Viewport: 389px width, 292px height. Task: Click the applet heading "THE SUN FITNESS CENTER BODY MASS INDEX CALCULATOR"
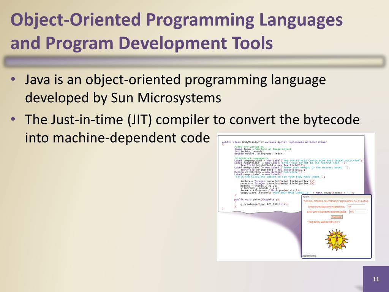[x=336, y=201]
